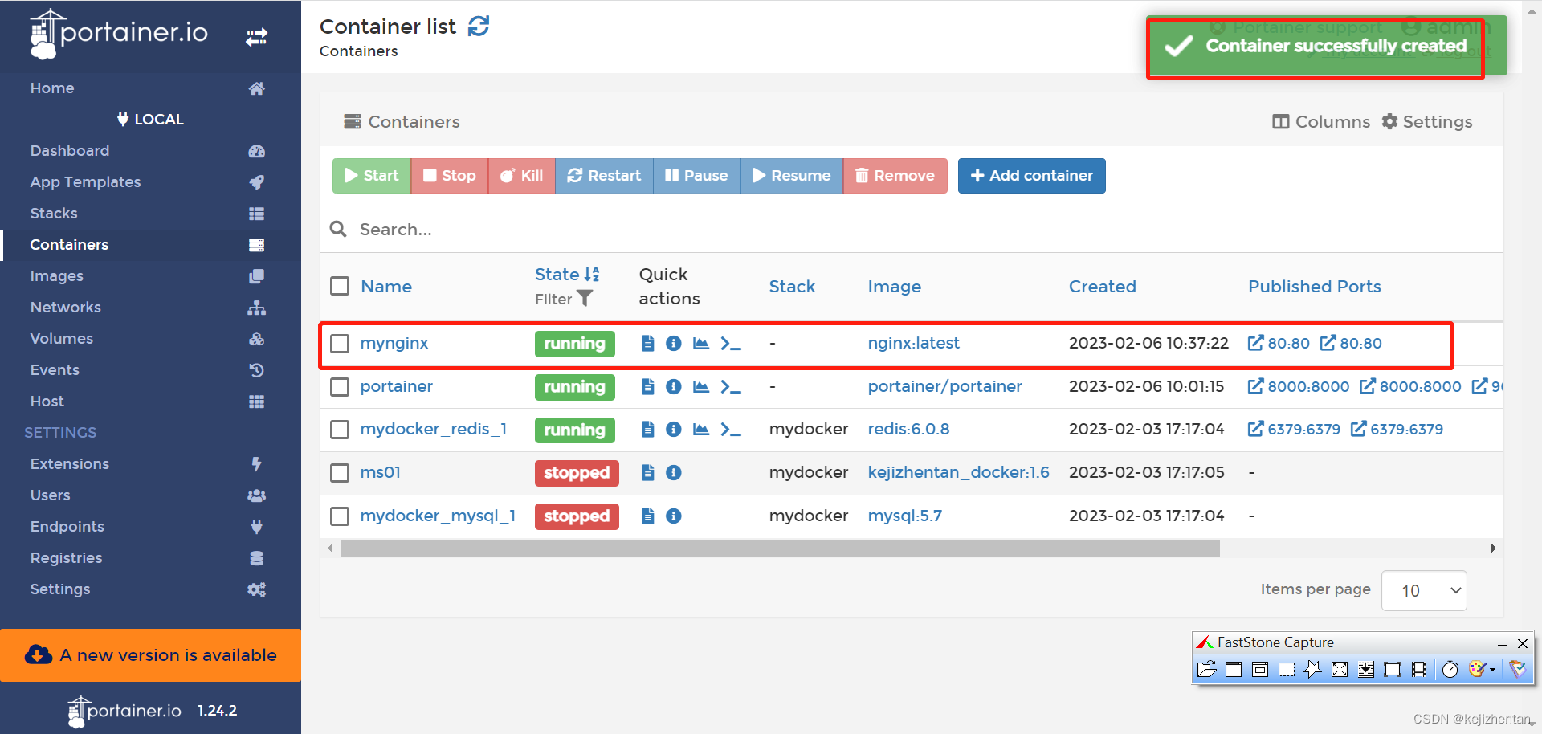Check the ms01 row checkbox
1542x734 pixels.
[340, 473]
